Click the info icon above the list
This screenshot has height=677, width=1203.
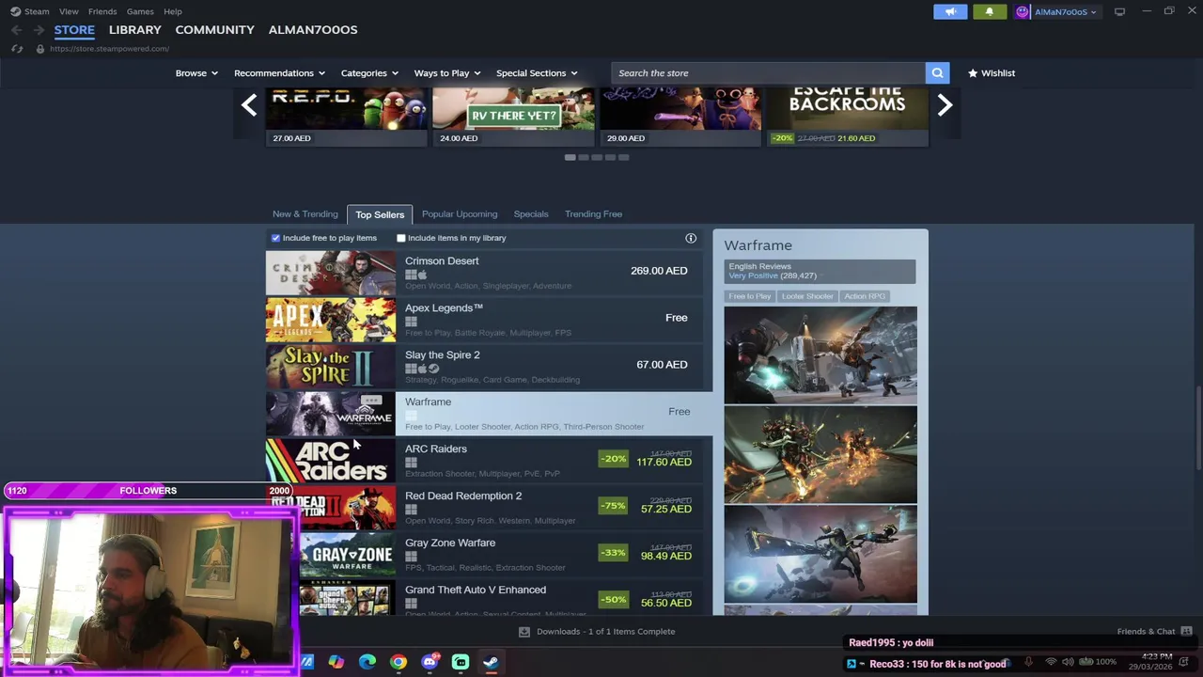(691, 238)
